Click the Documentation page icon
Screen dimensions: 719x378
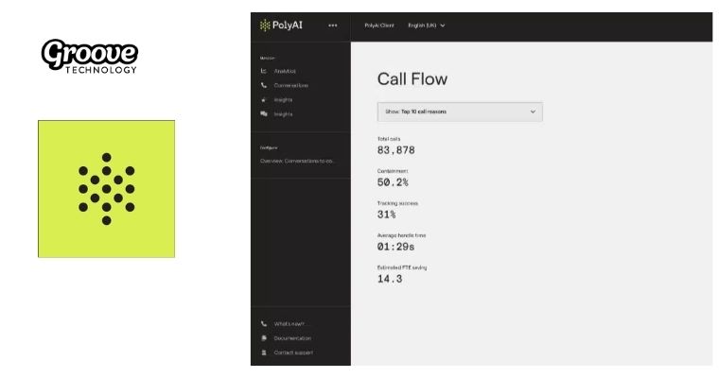pos(264,338)
